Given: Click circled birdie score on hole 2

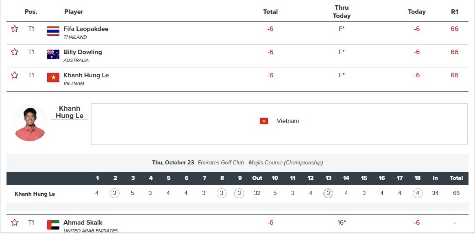Looking at the screenshot, I should click(115, 193).
